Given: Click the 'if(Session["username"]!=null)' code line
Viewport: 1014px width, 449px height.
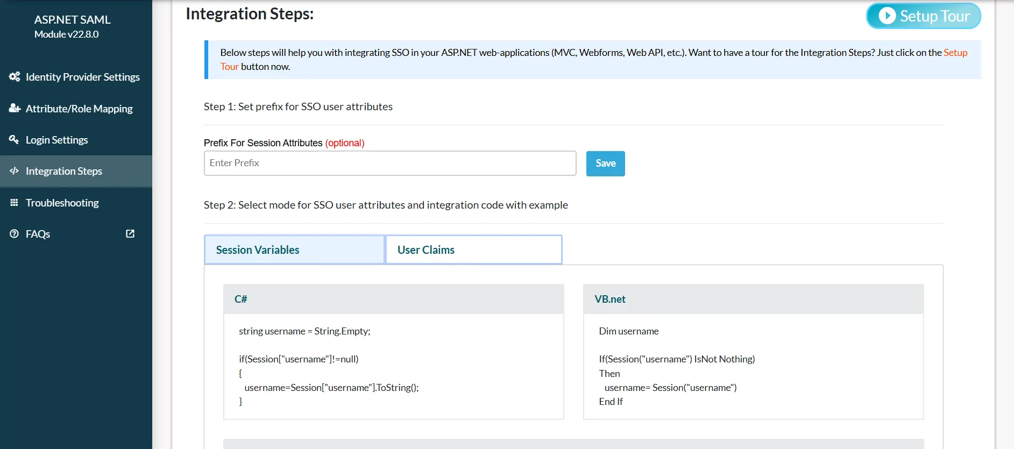Looking at the screenshot, I should (299, 359).
